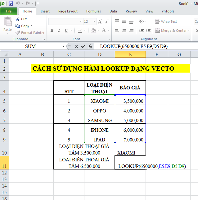The height and width of the screenshot is (200, 198).
Task: Click the Copy button
Action: tap(22, 26)
